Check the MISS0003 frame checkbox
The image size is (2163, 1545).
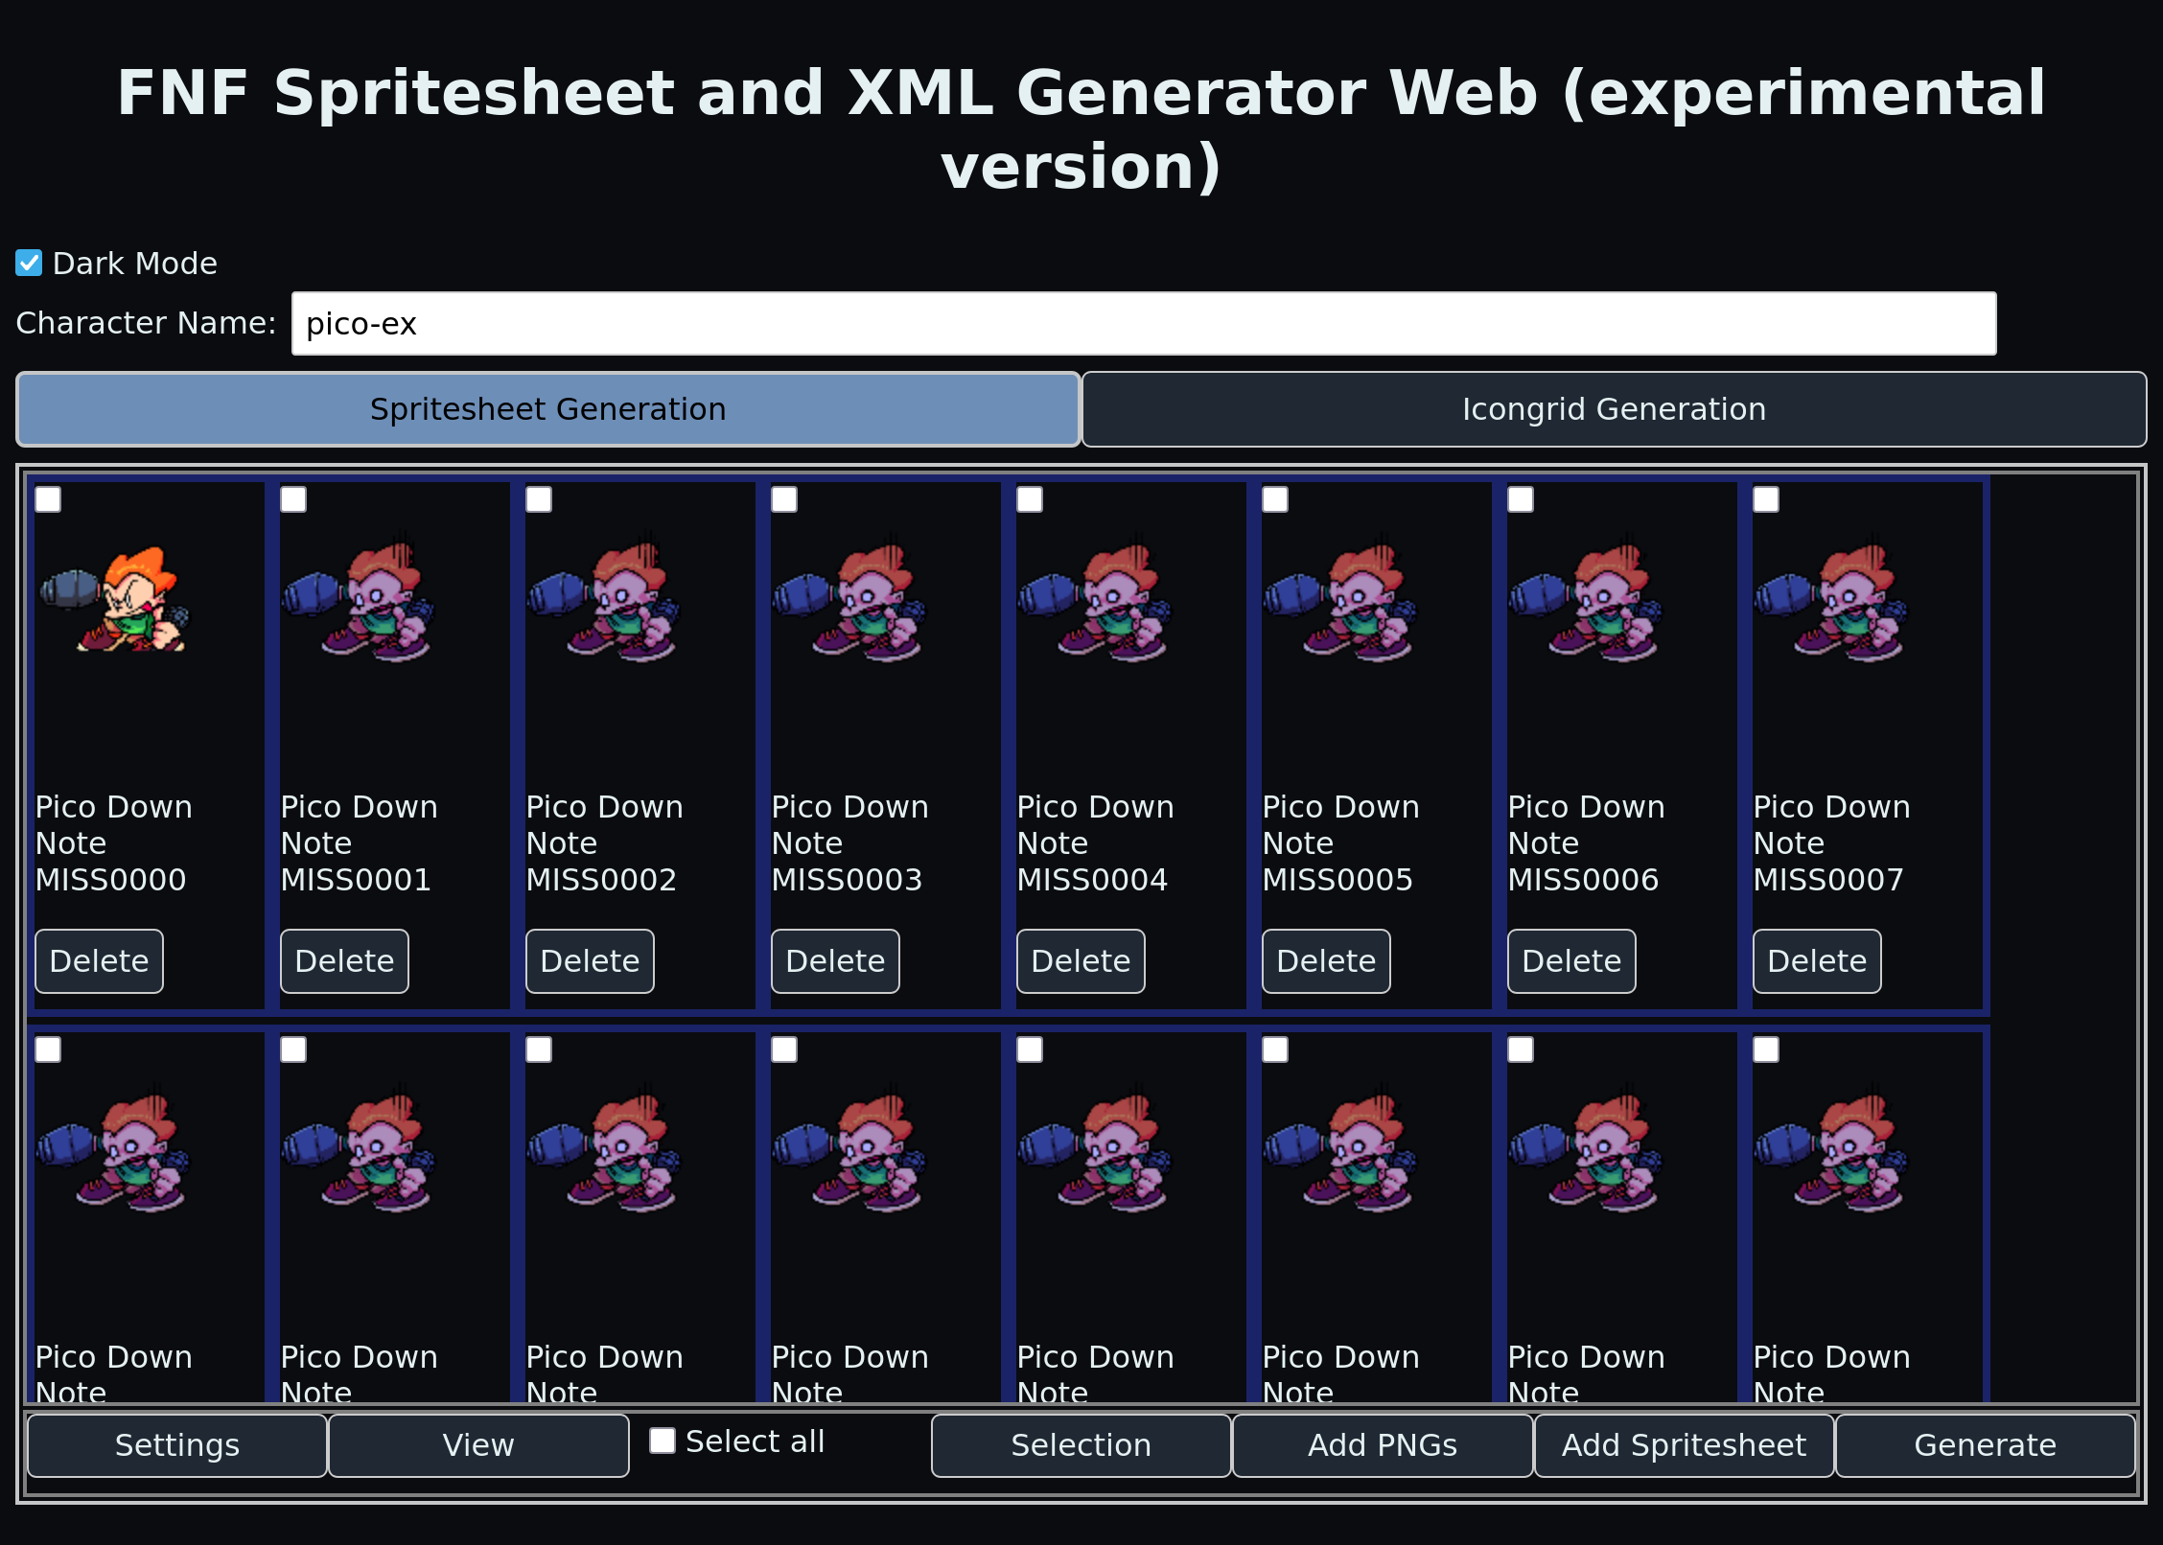pyautogui.click(x=784, y=499)
